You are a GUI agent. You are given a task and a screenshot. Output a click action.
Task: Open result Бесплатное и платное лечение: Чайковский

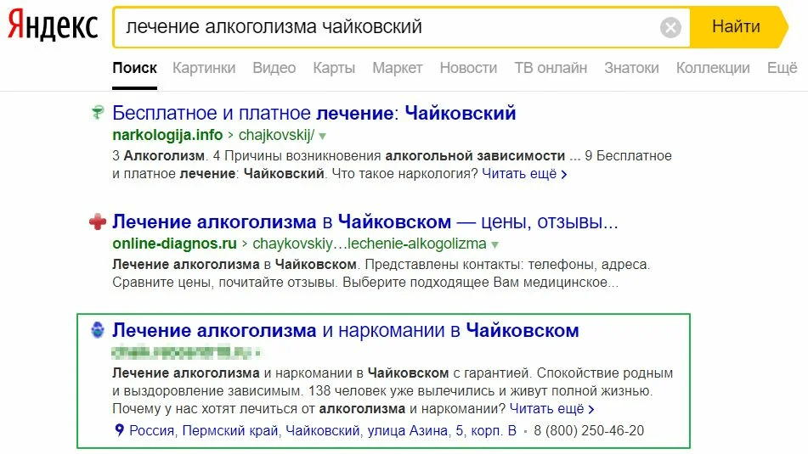click(x=314, y=113)
